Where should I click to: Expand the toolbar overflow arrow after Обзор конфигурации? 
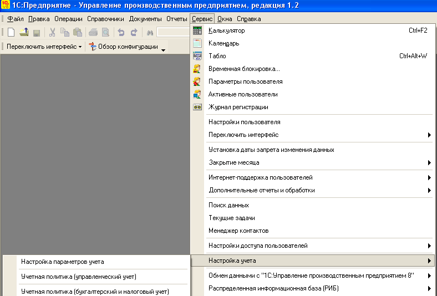coord(163,50)
